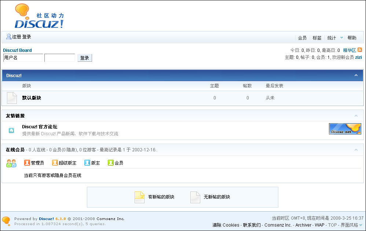Viewport: 366px width, 231px height.
Task: Open the 会员 menu item
Action: click(302, 38)
